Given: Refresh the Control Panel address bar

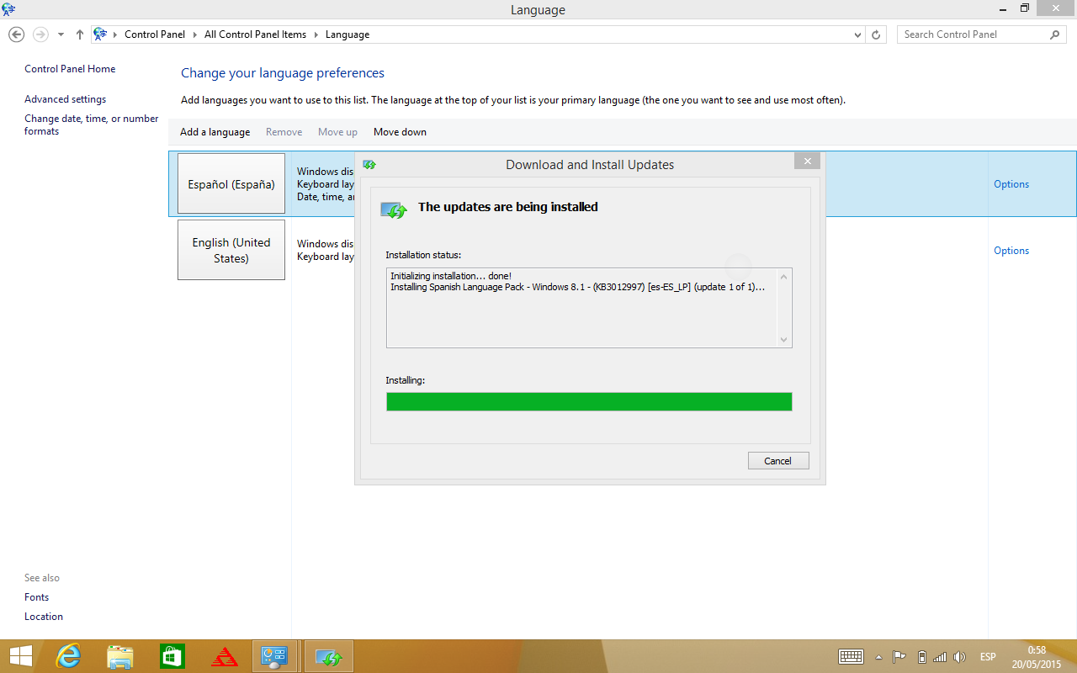Looking at the screenshot, I should [876, 34].
